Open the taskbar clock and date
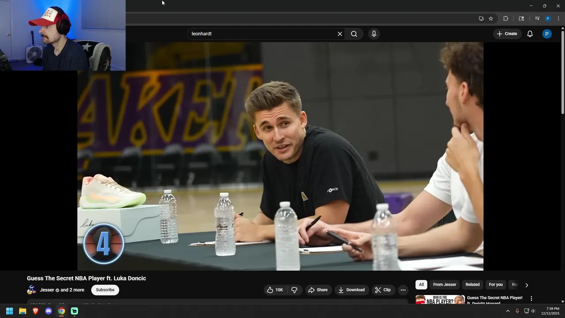Image resolution: width=565 pixels, height=318 pixels. (x=550, y=311)
